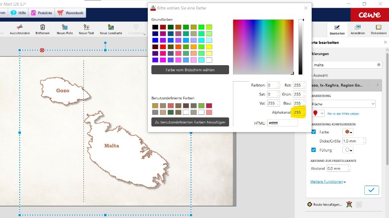Click the Gozo label on the map
The height and width of the screenshot is (218, 389).
63,91
